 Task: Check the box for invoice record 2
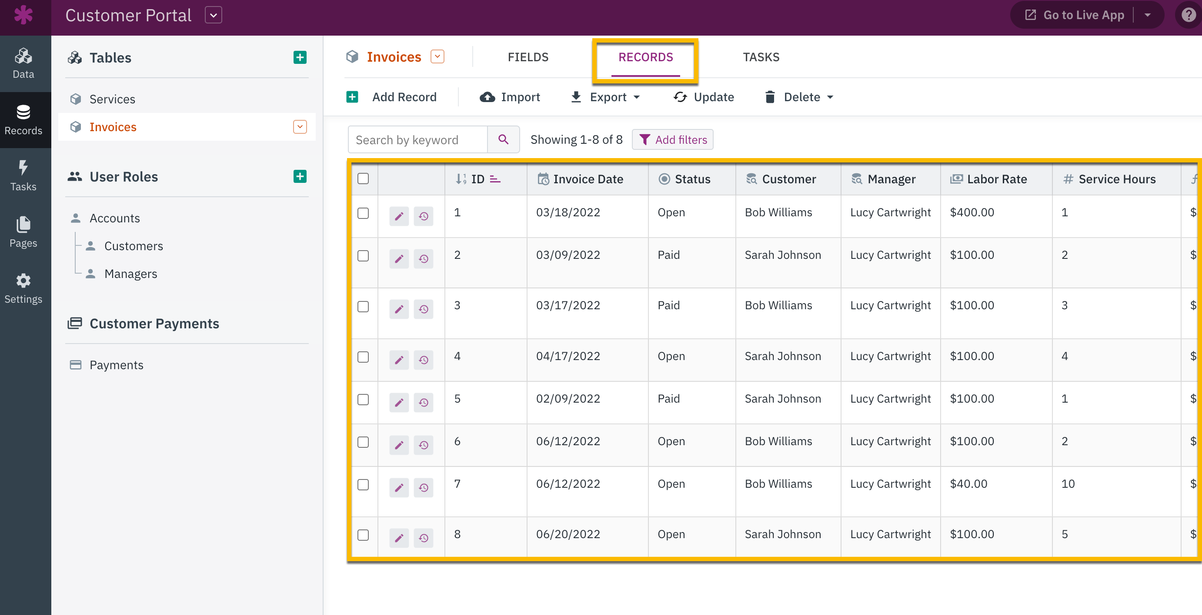(x=363, y=256)
